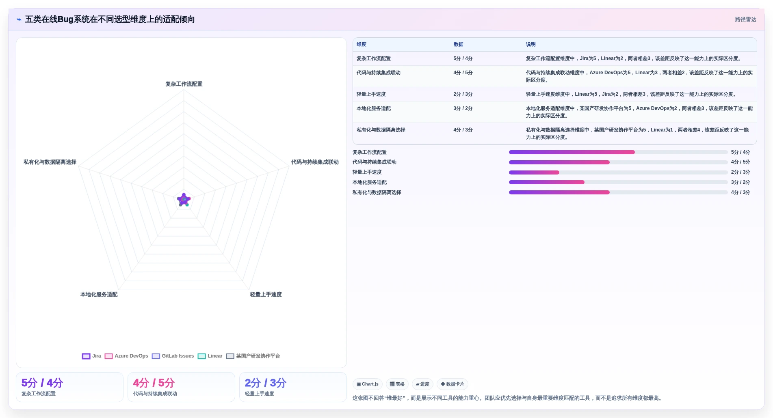This screenshot has width=773, height=418.
Task: Click the 代码与持续集成联动 progress bar
Action: (x=618, y=162)
